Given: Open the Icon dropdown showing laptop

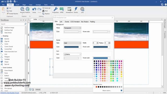Looking at the screenshot, I should (x=73, y=54).
